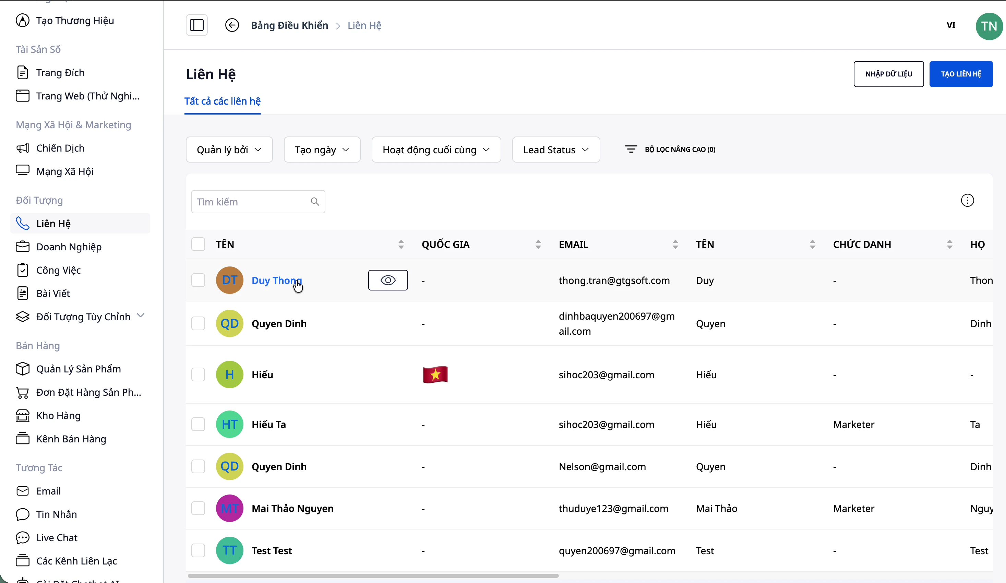The image size is (1006, 583).
Task: Check the select-all header checkbox
Action: click(198, 245)
